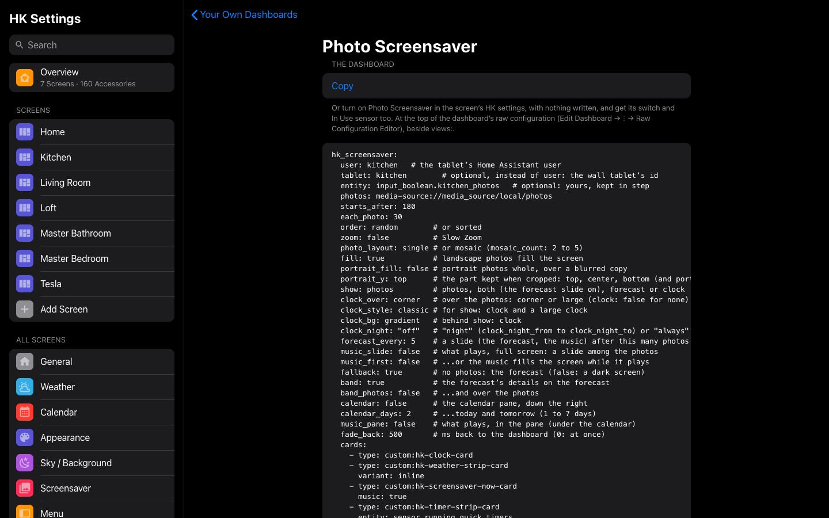Click the HK Settings title
The width and height of the screenshot is (829, 518).
point(45,18)
